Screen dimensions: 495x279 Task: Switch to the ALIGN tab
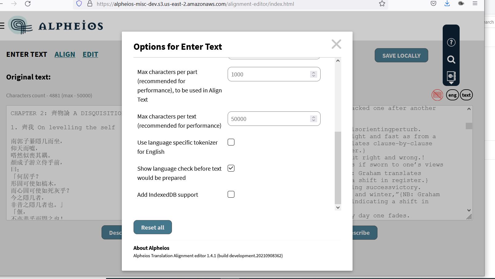pos(65,54)
